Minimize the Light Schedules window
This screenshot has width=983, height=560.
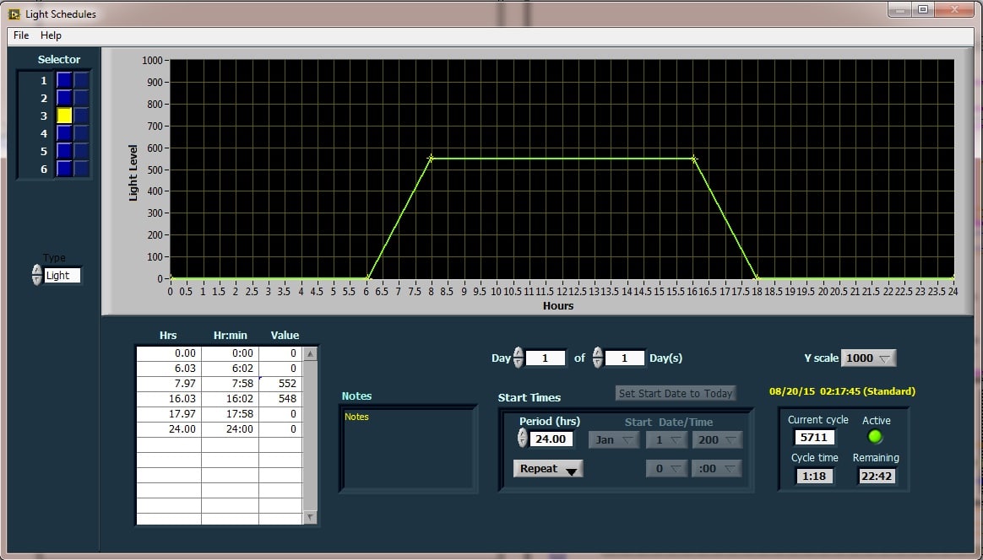point(900,9)
